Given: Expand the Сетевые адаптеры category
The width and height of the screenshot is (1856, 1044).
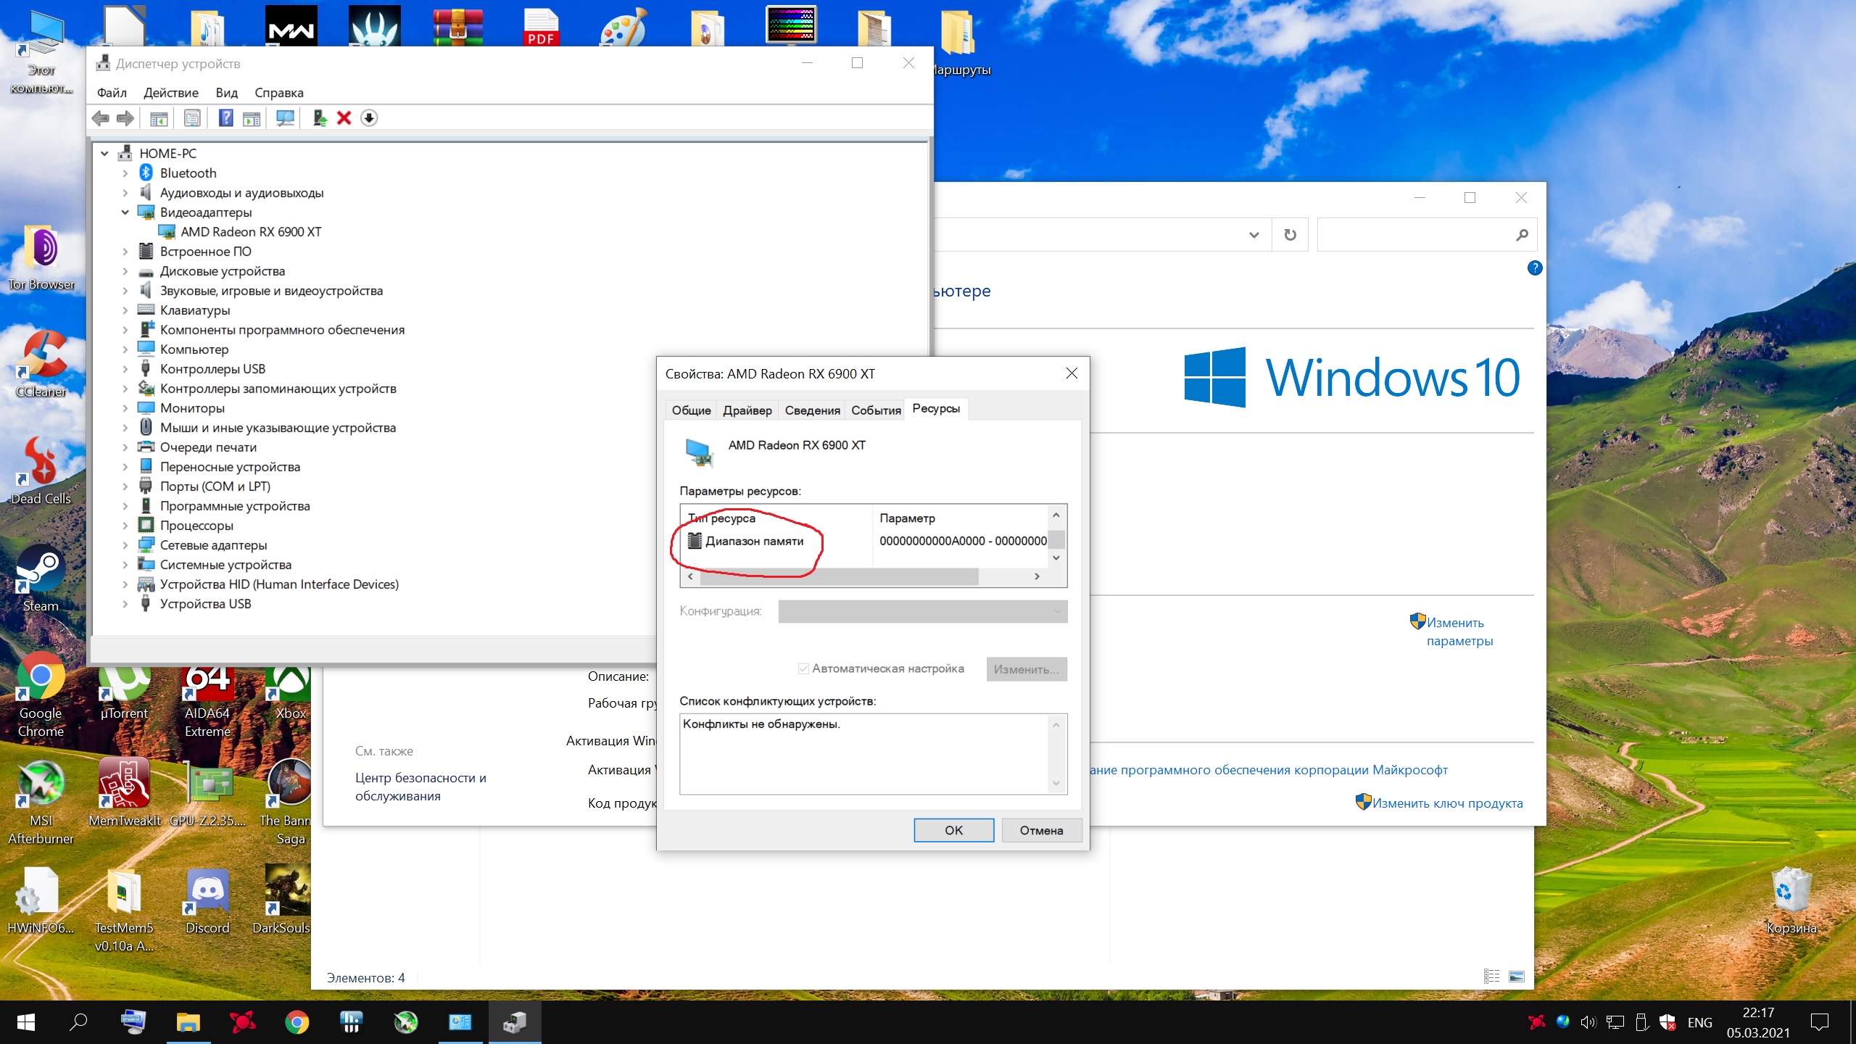Looking at the screenshot, I should 125,545.
